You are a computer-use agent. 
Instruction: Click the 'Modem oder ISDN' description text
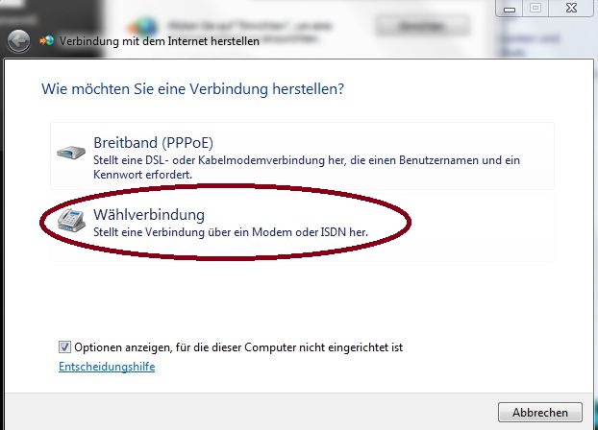[x=231, y=232]
